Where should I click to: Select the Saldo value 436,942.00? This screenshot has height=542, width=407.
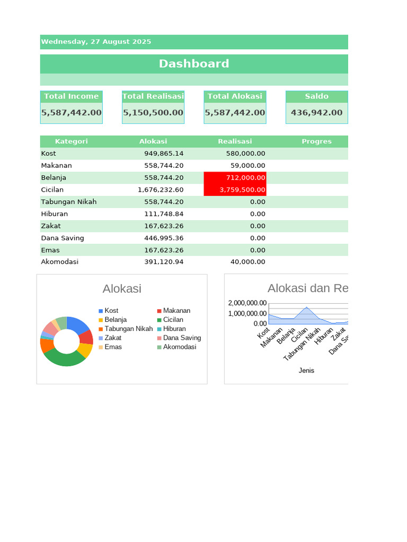point(317,113)
